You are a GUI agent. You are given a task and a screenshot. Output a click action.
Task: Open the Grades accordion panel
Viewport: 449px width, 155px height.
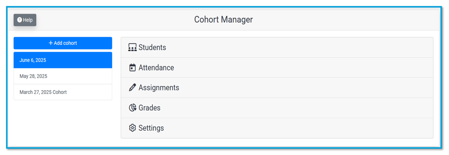tap(277, 108)
